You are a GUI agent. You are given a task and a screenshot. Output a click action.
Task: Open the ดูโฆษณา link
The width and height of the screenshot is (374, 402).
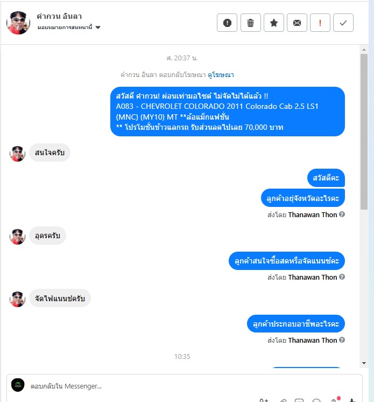[x=221, y=75]
